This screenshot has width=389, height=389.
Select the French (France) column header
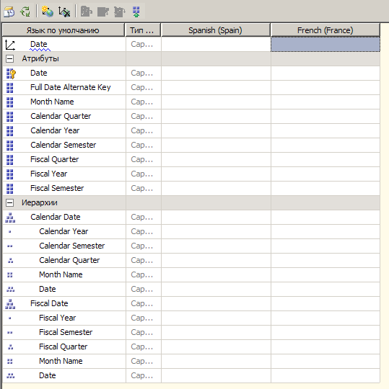coord(325,30)
